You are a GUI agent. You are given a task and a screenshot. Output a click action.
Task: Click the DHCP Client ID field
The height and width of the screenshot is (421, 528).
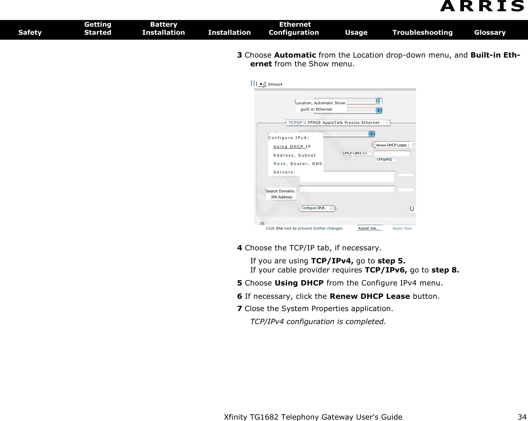pos(392,154)
